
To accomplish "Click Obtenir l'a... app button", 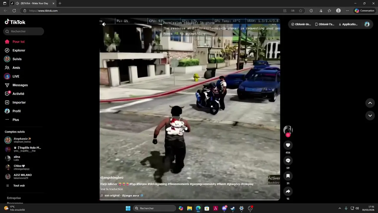I will 325,24.
